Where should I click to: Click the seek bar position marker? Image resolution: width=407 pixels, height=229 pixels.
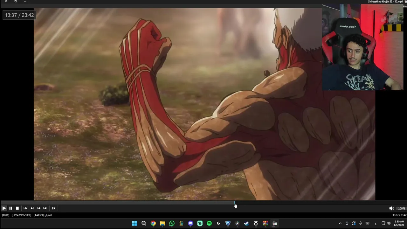click(235, 203)
